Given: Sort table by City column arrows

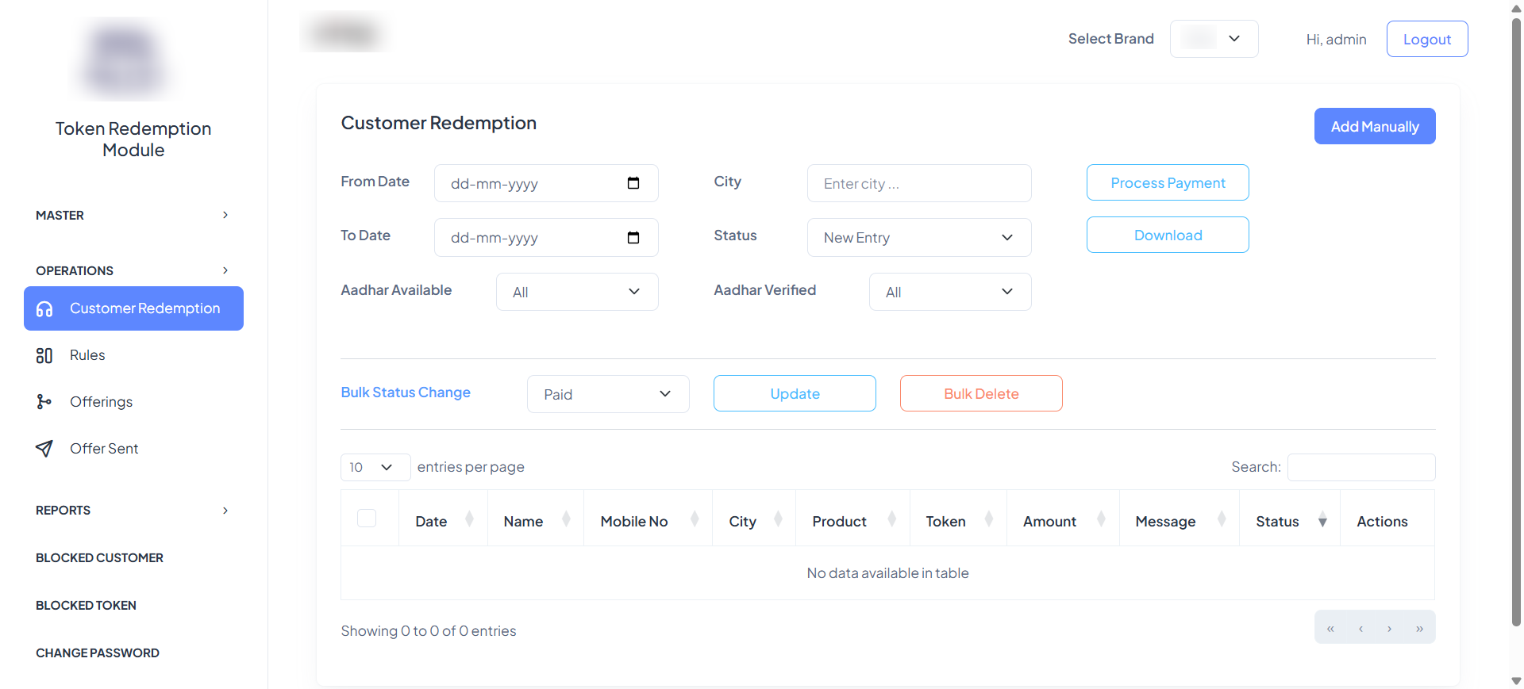Looking at the screenshot, I should pyautogui.click(x=778, y=519).
